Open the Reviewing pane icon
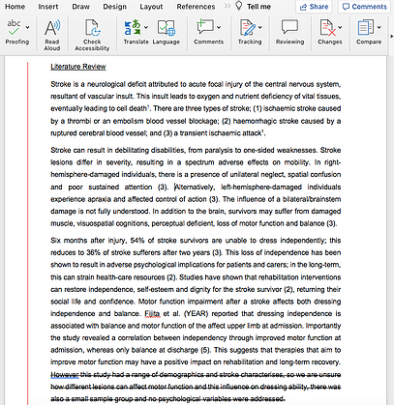This screenshot has height=405, width=394. (x=289, y=27)
